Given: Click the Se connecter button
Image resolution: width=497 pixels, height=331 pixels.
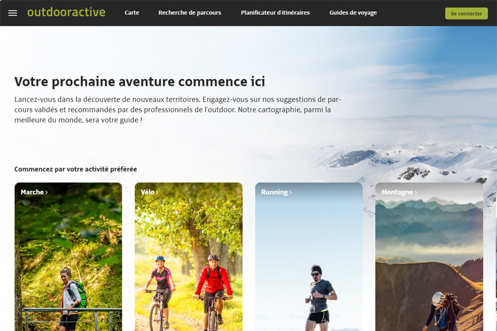Looking at the screenshot, I should pyautogui.click(x=467, y=14).
